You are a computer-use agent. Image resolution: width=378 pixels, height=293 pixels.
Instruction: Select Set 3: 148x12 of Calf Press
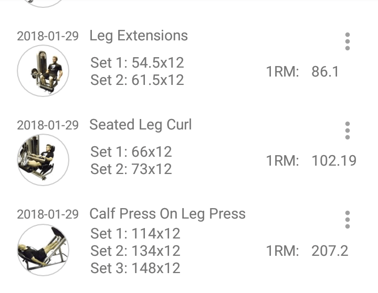(x=135, y=268)
